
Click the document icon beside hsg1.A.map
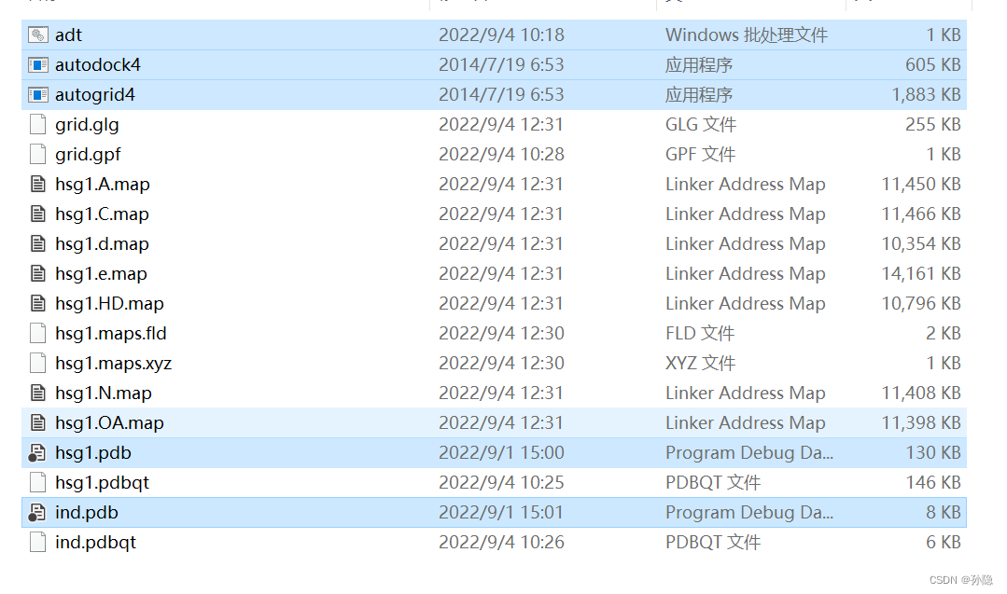tap(37, 184)
